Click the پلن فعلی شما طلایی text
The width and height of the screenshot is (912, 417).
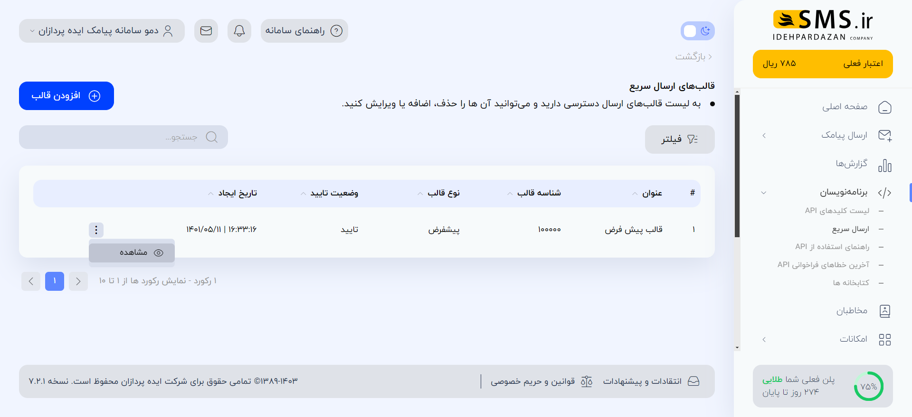tap(798, 380)
